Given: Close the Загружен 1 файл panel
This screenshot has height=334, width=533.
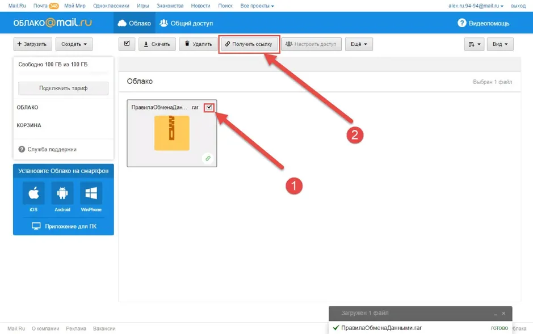Looking at the screenshot, I should point(503,314).
